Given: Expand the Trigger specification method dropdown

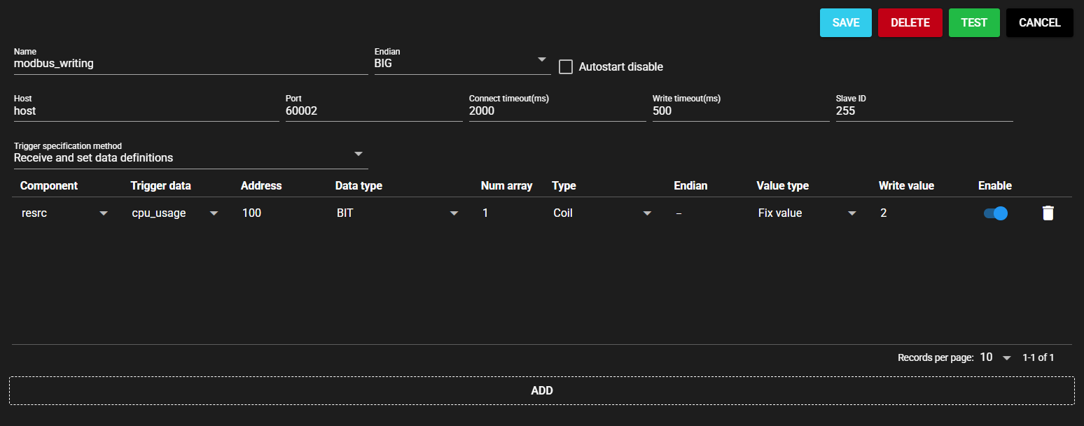Looking at the screenshot, I should coord(190,157).
